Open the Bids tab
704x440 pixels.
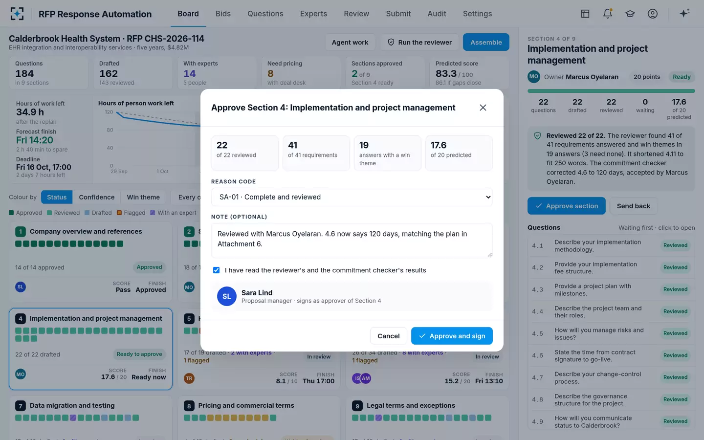pos(223,14)
